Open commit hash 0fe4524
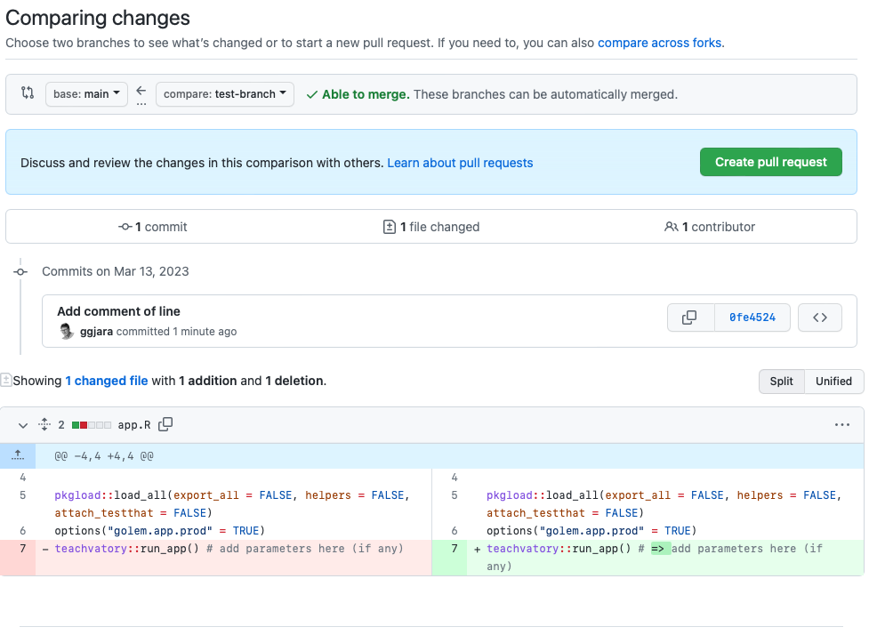 tap(752, 317)
